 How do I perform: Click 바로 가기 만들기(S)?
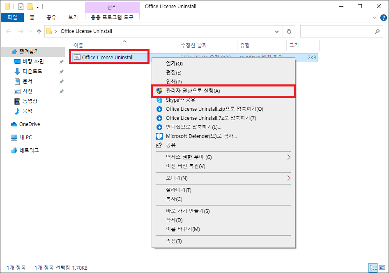[223, 211]
